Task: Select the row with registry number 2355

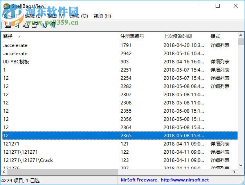Action: 120,111
